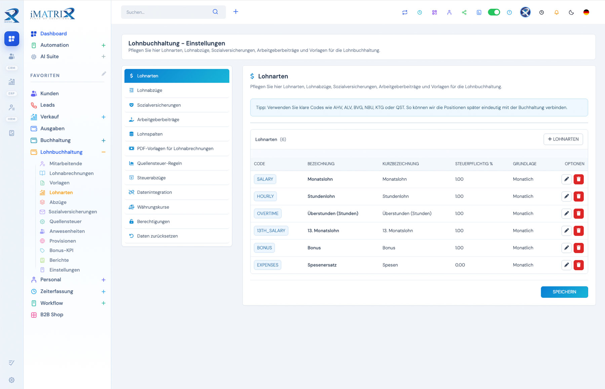Open Daten zurücksetzen option
605x389 pixels.
coord(177,236)
